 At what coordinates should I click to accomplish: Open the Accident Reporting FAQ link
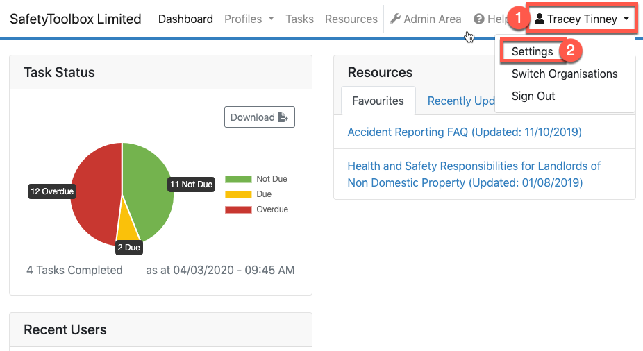(464, 132)
